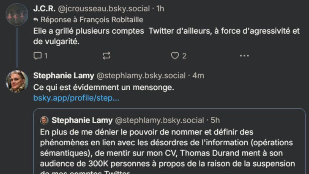Click the reply arrow beside "Réponse à"
This screenshot has width=309, height=174.
coord(36,19)
